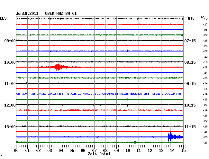Viewport: 209px width, 159px height.
Task: Click the DC offset value -21
Action: click(205, 30)
